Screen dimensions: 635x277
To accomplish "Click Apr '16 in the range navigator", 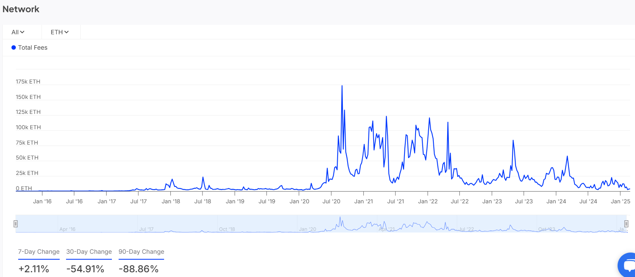I will (67, 229).
